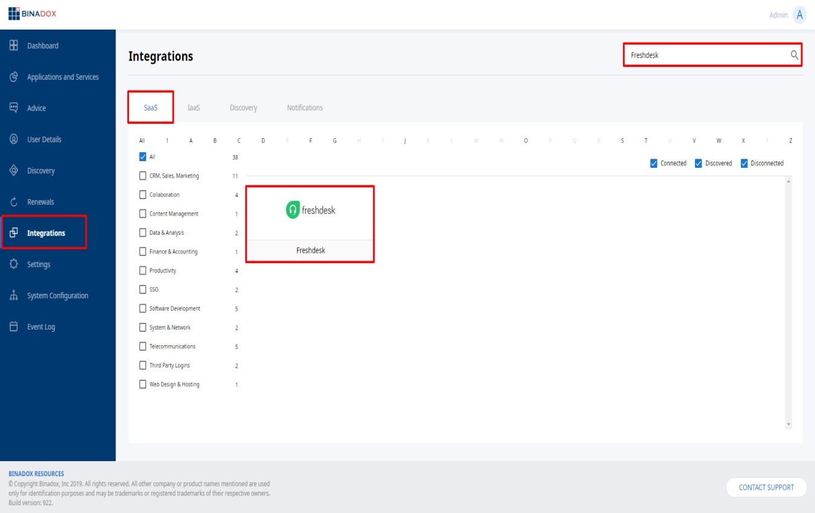The height and width of the screenshot is (513, 815).
Task: Toggle the All categories checkbox
Action: coord(143,157)
